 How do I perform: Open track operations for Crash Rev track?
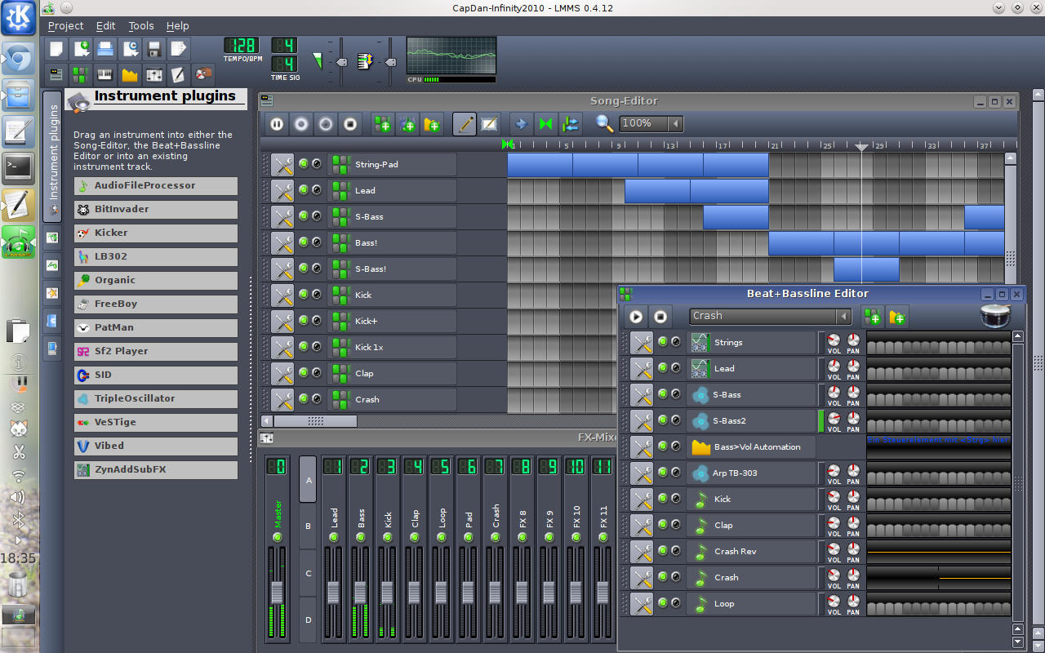pyautogui.click(x=642, y=551)
